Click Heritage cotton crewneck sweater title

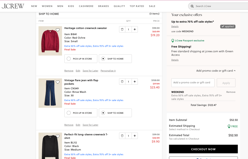[86, 28]
